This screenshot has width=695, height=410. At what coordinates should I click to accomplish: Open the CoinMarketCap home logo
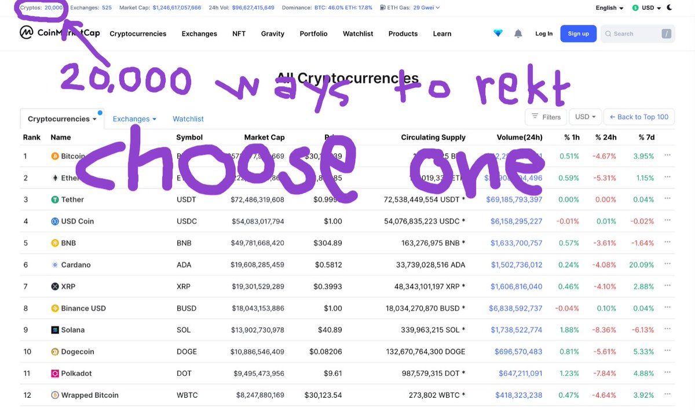[60, 33]
